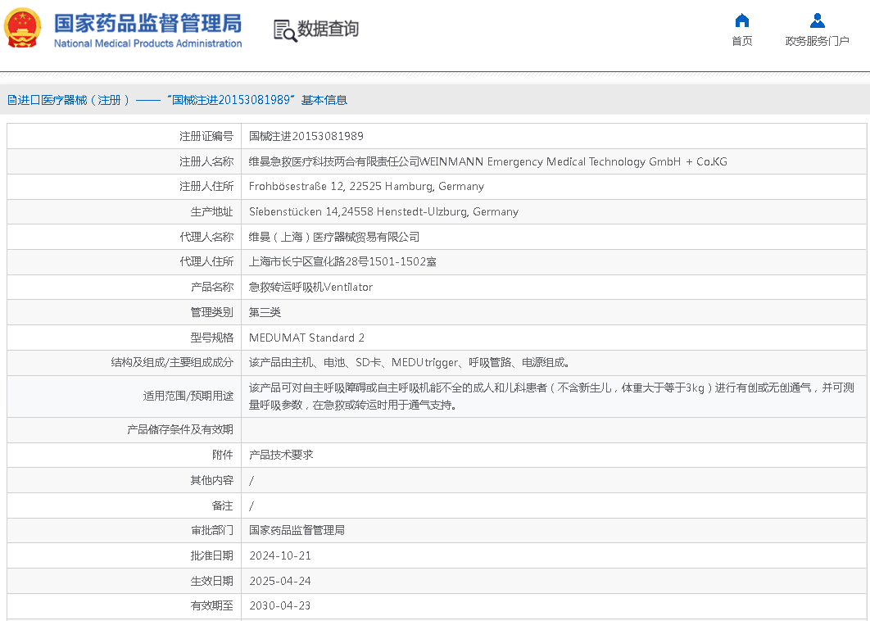
Task: Click the Frohbösestraße Hamburg address cell
Action: (x=366, y=186)
